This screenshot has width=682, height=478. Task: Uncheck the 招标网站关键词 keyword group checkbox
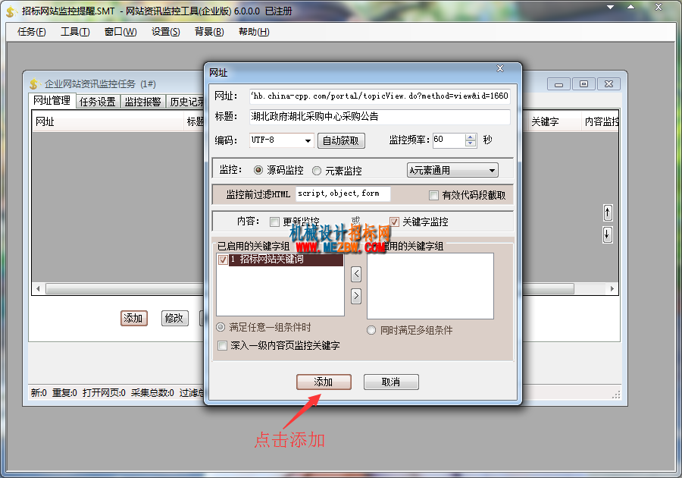223,260
